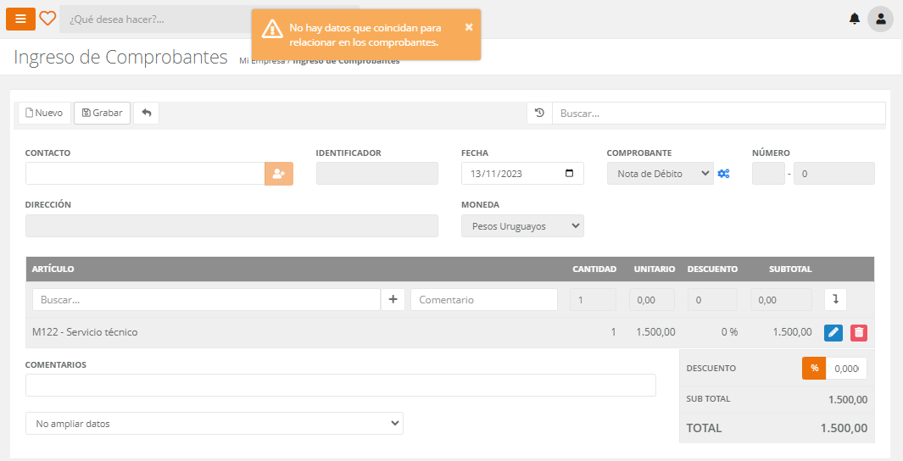Click the undo back arrow button
903x461 pixels.
tap(146, 113)
